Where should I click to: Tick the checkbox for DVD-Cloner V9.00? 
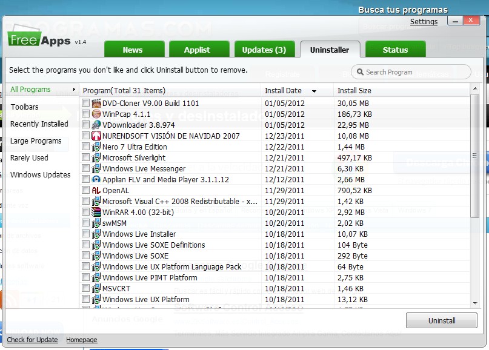(x=85, y=103)
